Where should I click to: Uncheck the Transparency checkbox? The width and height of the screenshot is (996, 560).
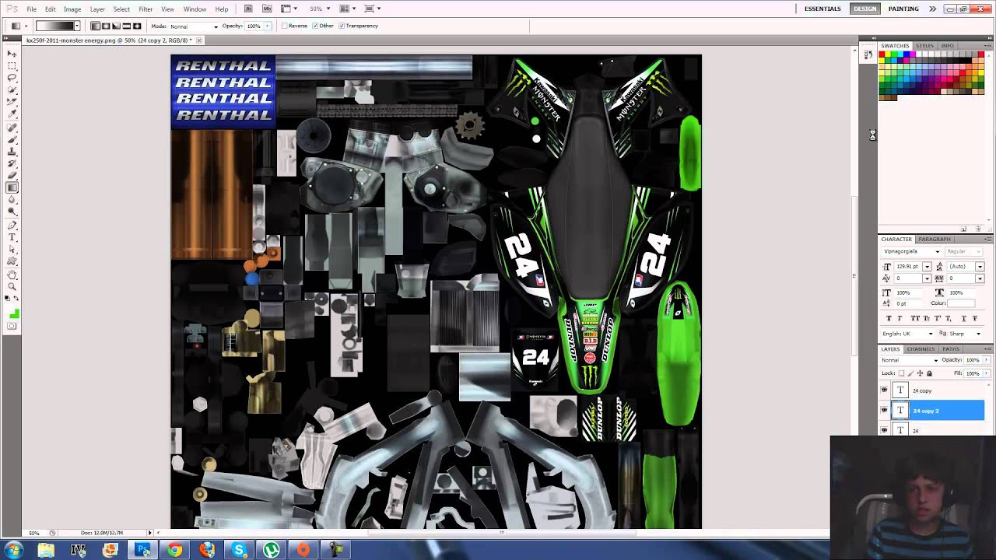click(x=342, y=26)
